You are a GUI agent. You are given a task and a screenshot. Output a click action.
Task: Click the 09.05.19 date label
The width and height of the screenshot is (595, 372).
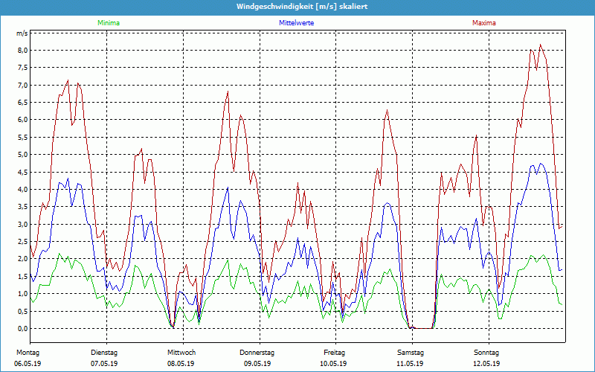coord(257,364)
